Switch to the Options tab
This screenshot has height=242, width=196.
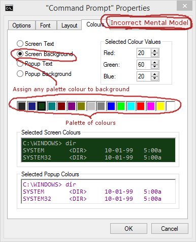[x=22, y=25]
